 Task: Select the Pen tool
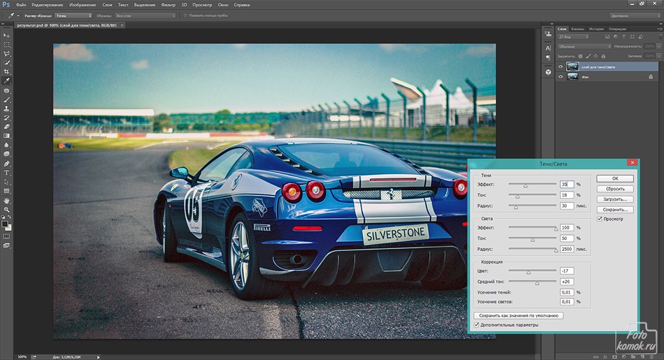(6, 163)
